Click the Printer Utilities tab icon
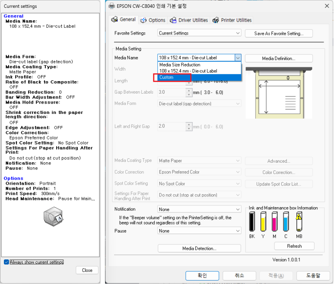Screen dimensions: 334x284 216,20
